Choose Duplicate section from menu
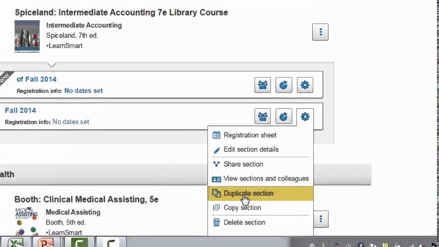Screen dimensions: 439x247 tap(248, 193)
